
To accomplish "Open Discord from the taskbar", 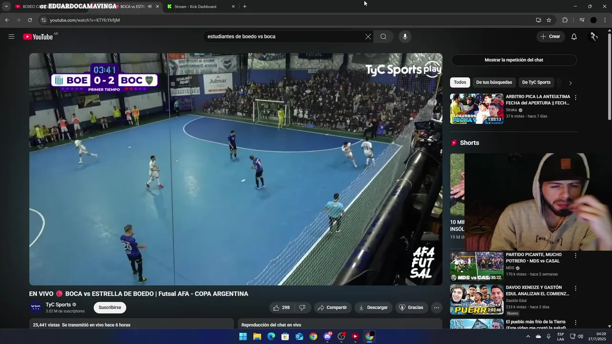I will [x=328, y=336].
